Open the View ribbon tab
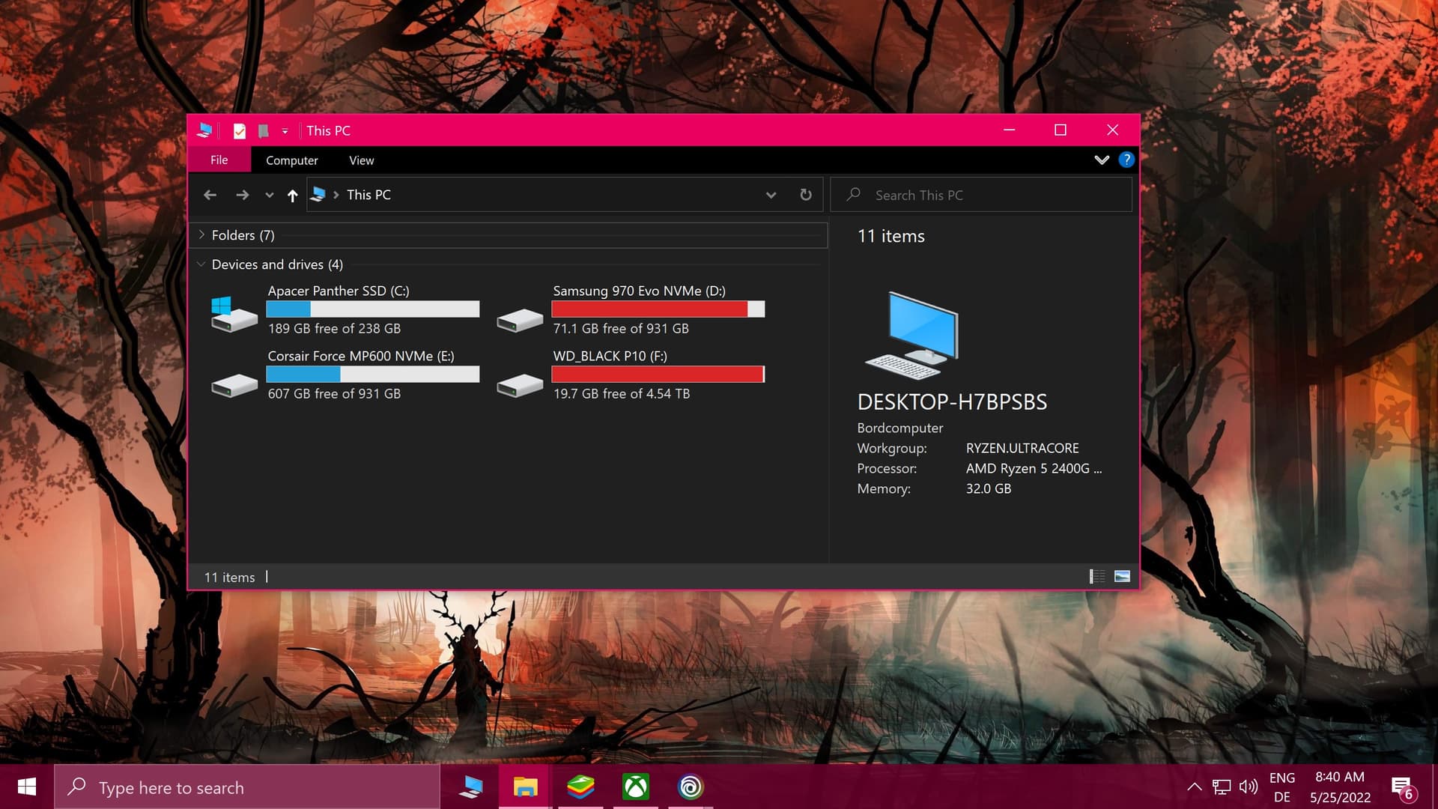Image resolution: width=1438 pixels, height=809 pixels. click(361, 160)
